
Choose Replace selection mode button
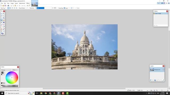pos(8,8)
